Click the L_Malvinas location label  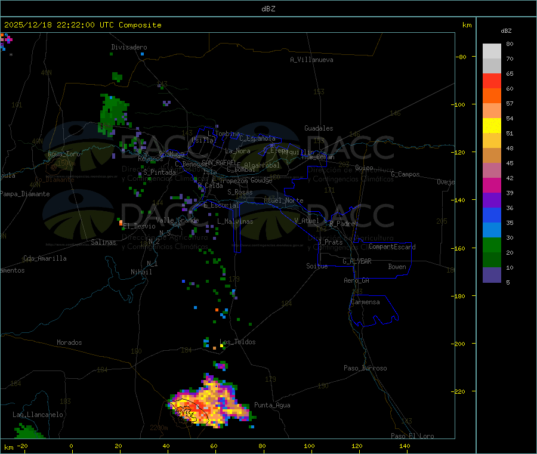pos(235,221)
